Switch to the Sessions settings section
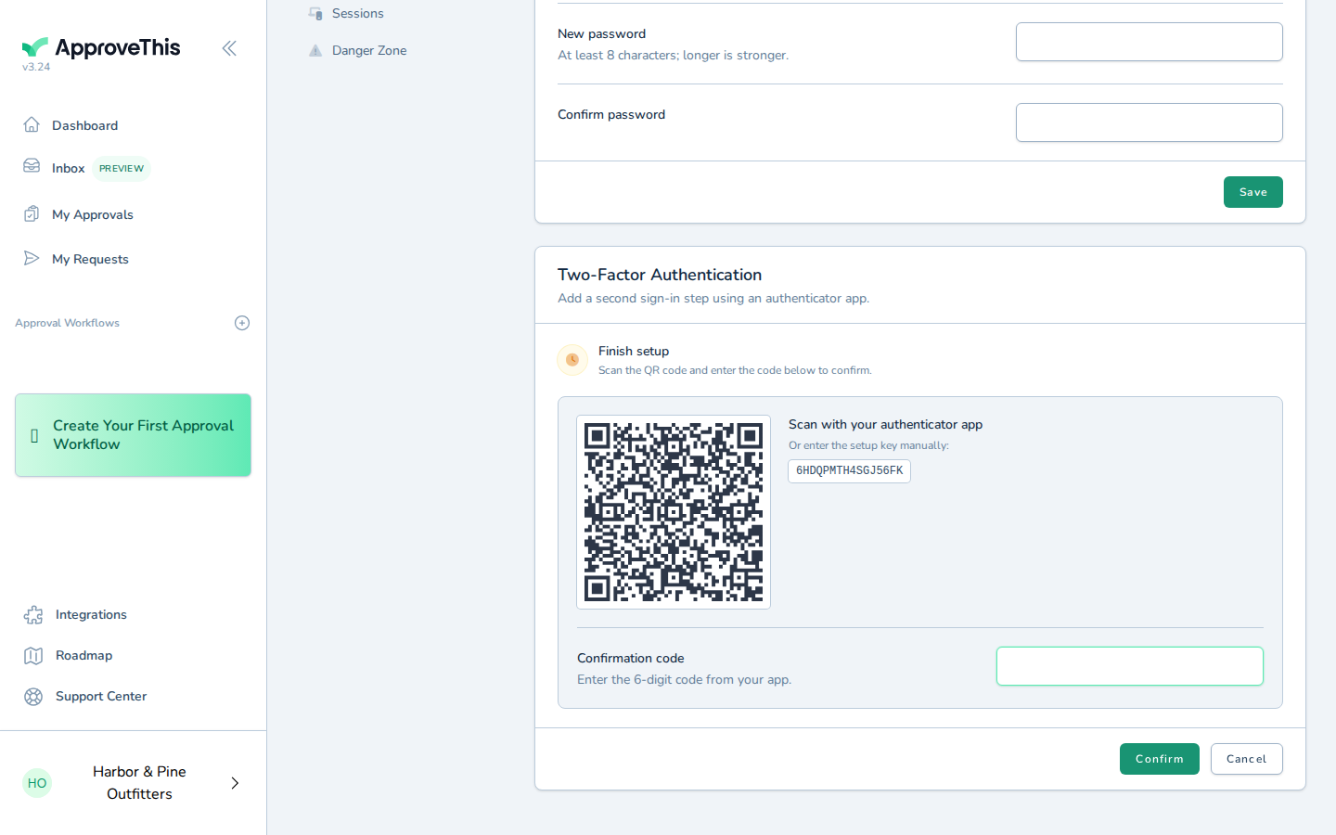 pos(358,13)
